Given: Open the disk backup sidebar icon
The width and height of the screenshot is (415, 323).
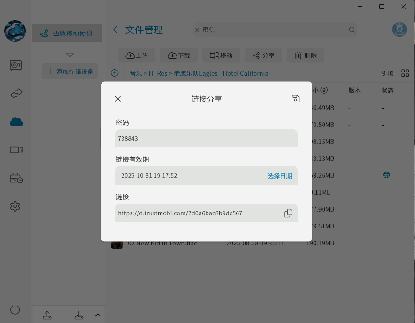Looking at the screenshot, I should 16,65.
